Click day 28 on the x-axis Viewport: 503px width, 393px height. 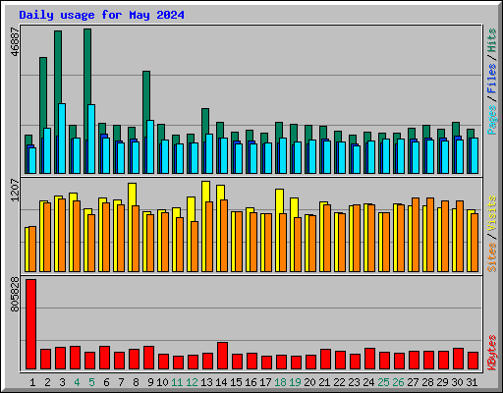(427, 382)
